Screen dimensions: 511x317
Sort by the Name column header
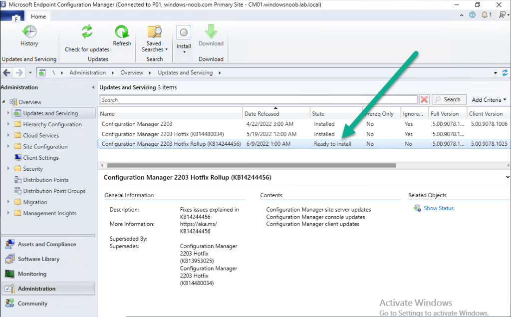pyautogui.click(x=170, y=114)
